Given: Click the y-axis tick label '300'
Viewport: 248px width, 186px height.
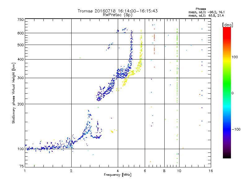Looking at the screenshot, I should coord(20,78).
